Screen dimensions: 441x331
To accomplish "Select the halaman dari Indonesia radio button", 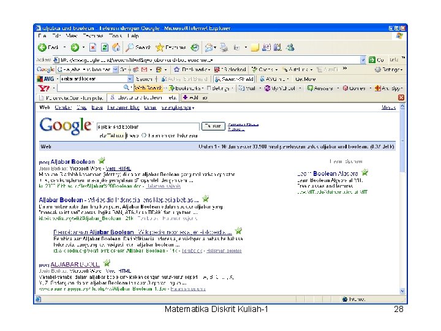I will coord(144,135).
